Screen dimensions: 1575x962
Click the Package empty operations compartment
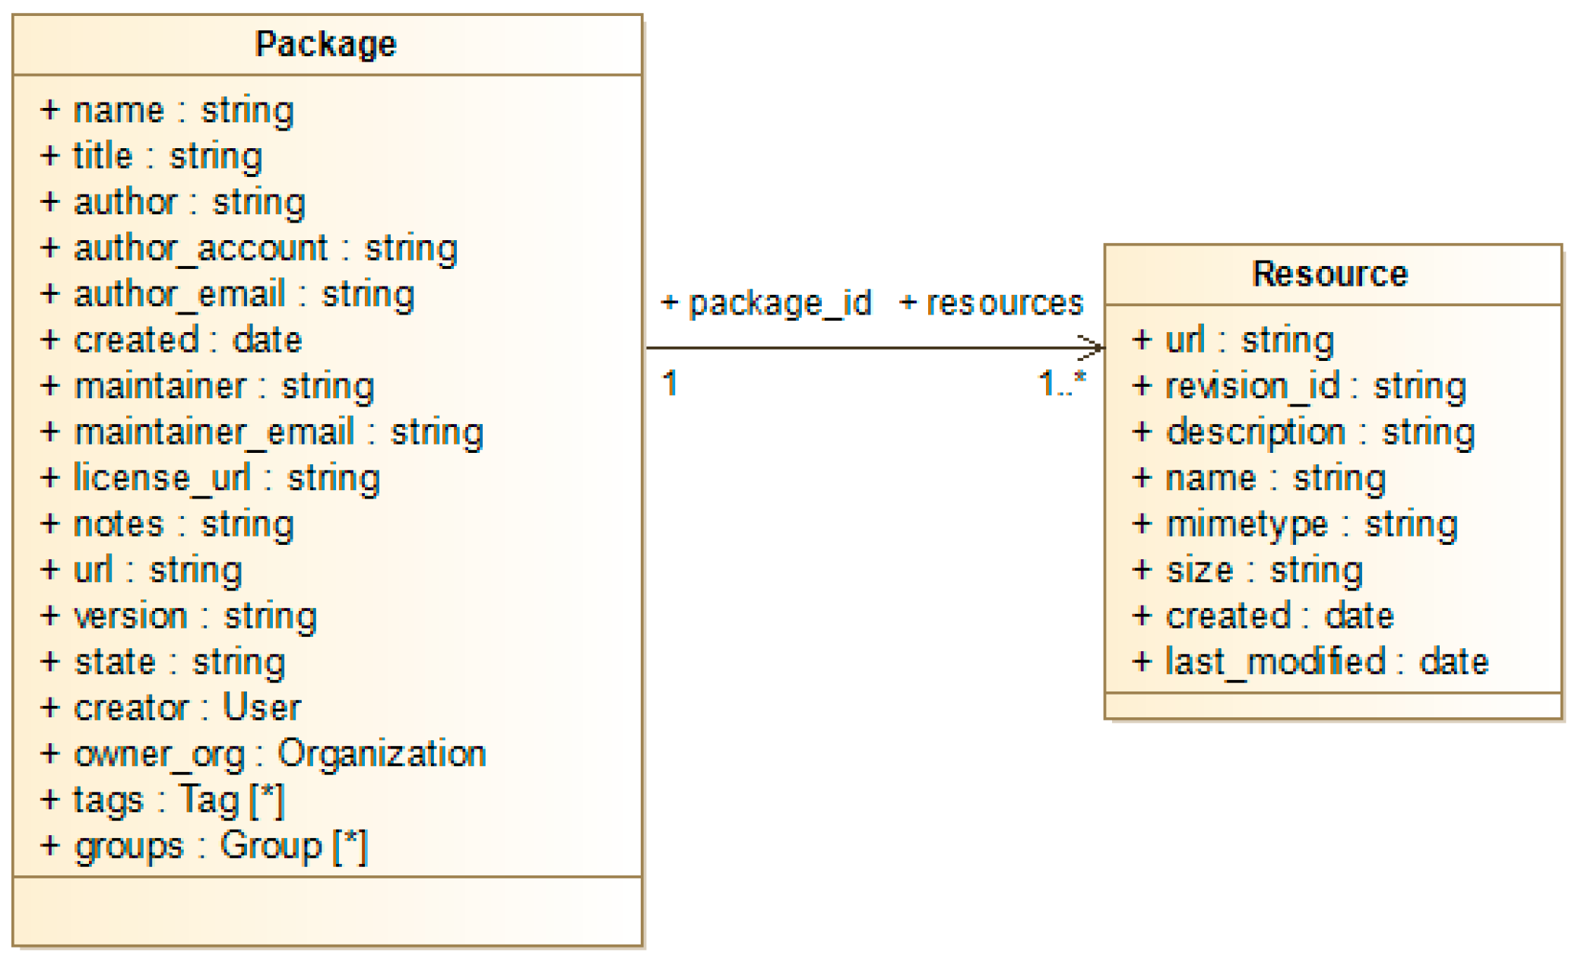pyautogui.click(x=327, y=912)
